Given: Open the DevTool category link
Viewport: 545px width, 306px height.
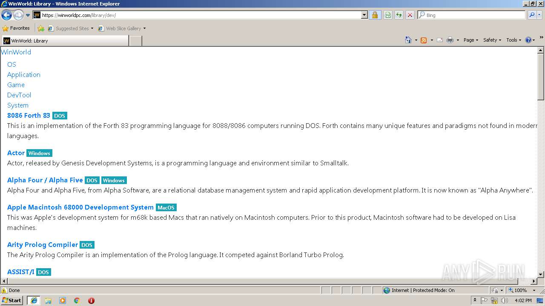Looking at the screenshot, I should pos(19,95).
